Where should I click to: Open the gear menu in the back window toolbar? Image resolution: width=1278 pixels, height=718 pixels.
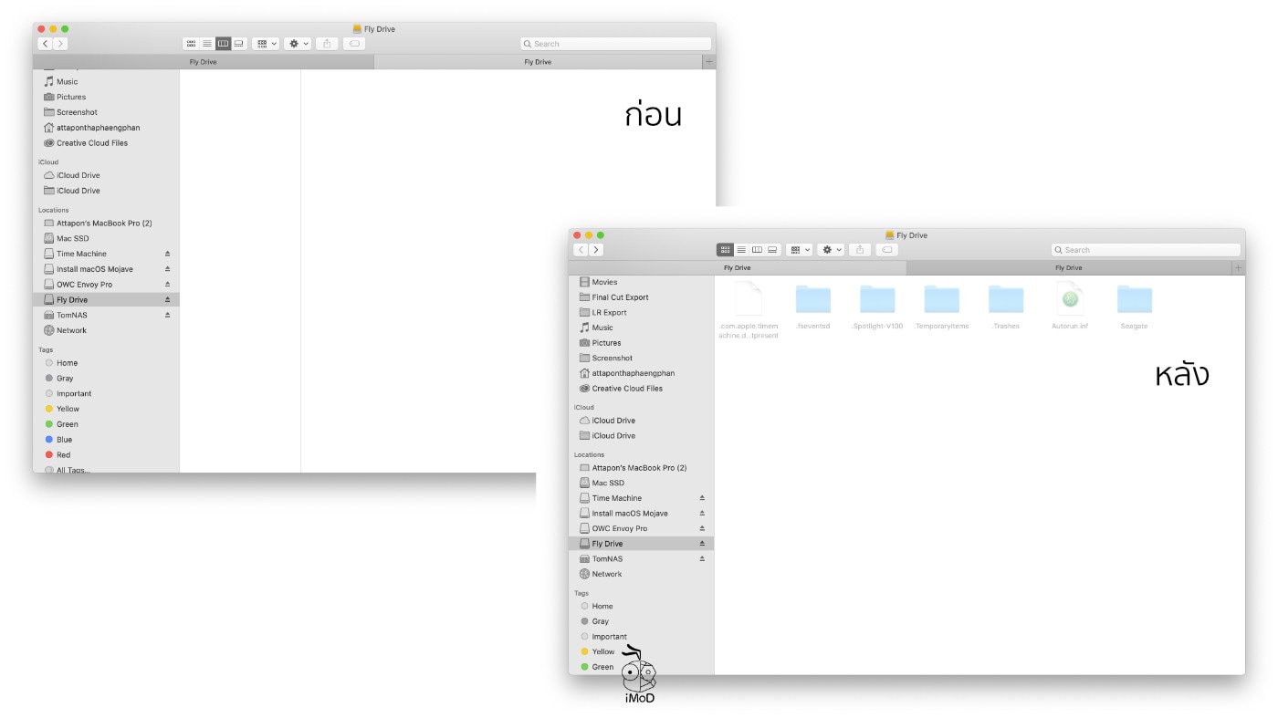tap(294, 43)
